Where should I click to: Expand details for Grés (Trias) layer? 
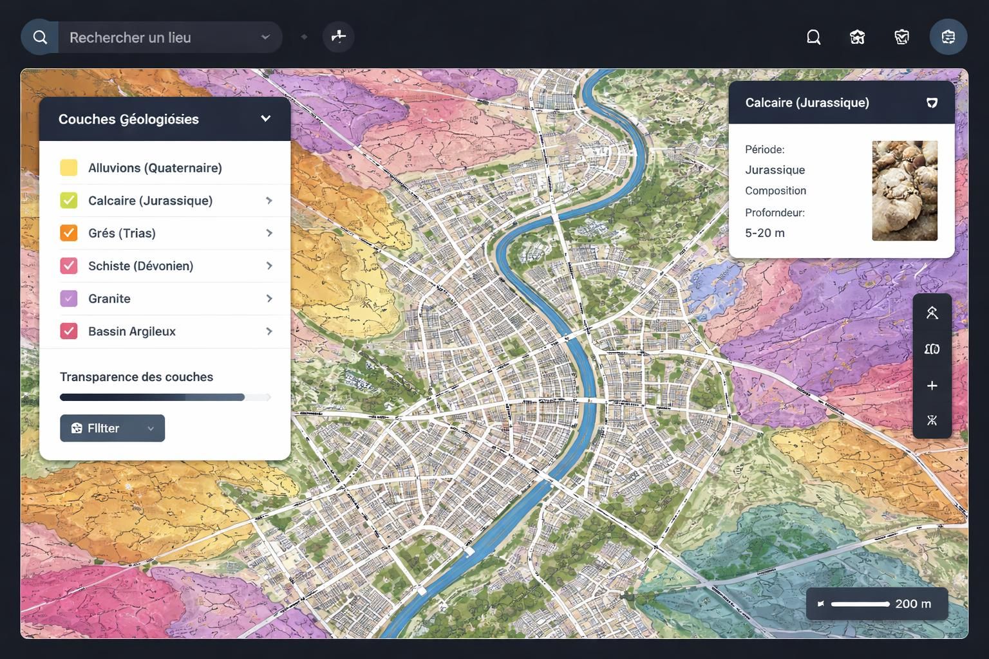269,232
